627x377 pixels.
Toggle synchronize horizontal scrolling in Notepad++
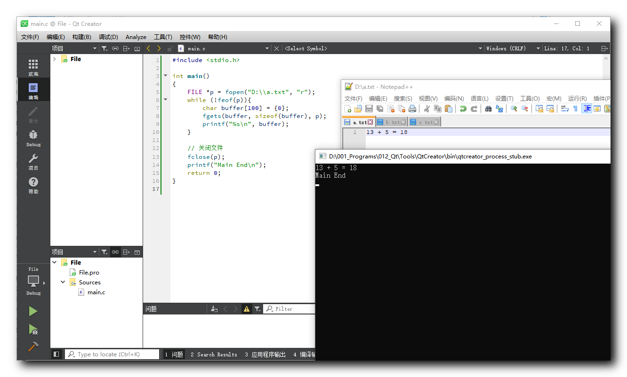pyautogui.click(x=550, y=109)
